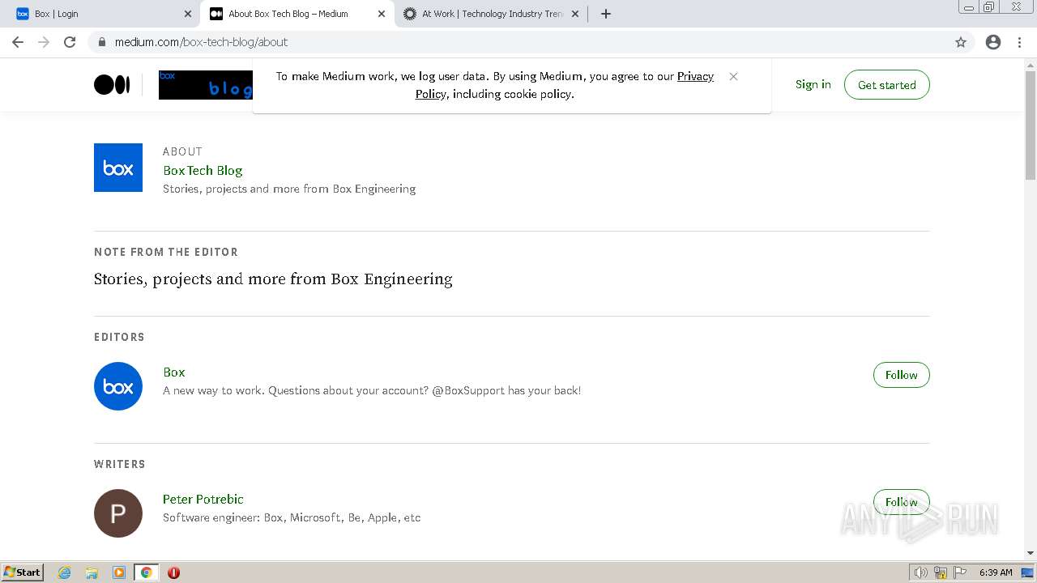This screenshot has height=583, width=1037.
Task: Go forward in browser history
Action: click(x=44, y=42)
